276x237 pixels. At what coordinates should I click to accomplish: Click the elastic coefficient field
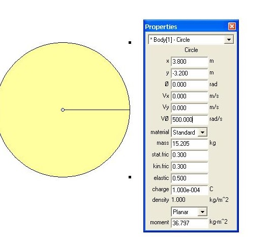(x=190, y=178)
